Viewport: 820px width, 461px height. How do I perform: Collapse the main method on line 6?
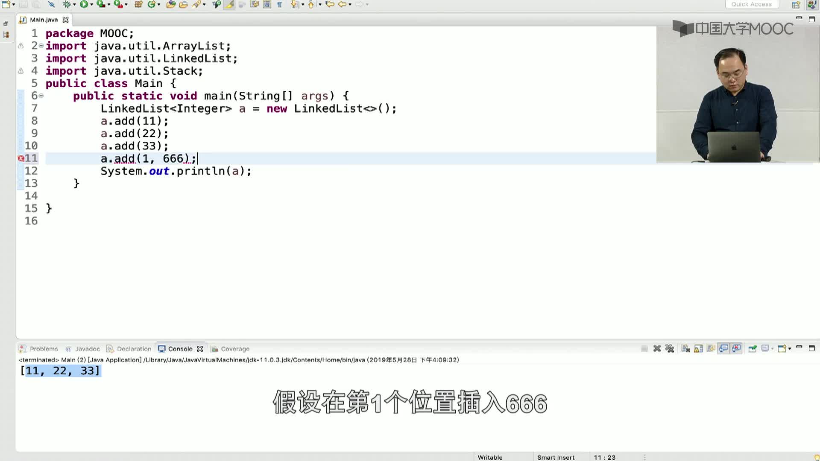pos(41,96)
